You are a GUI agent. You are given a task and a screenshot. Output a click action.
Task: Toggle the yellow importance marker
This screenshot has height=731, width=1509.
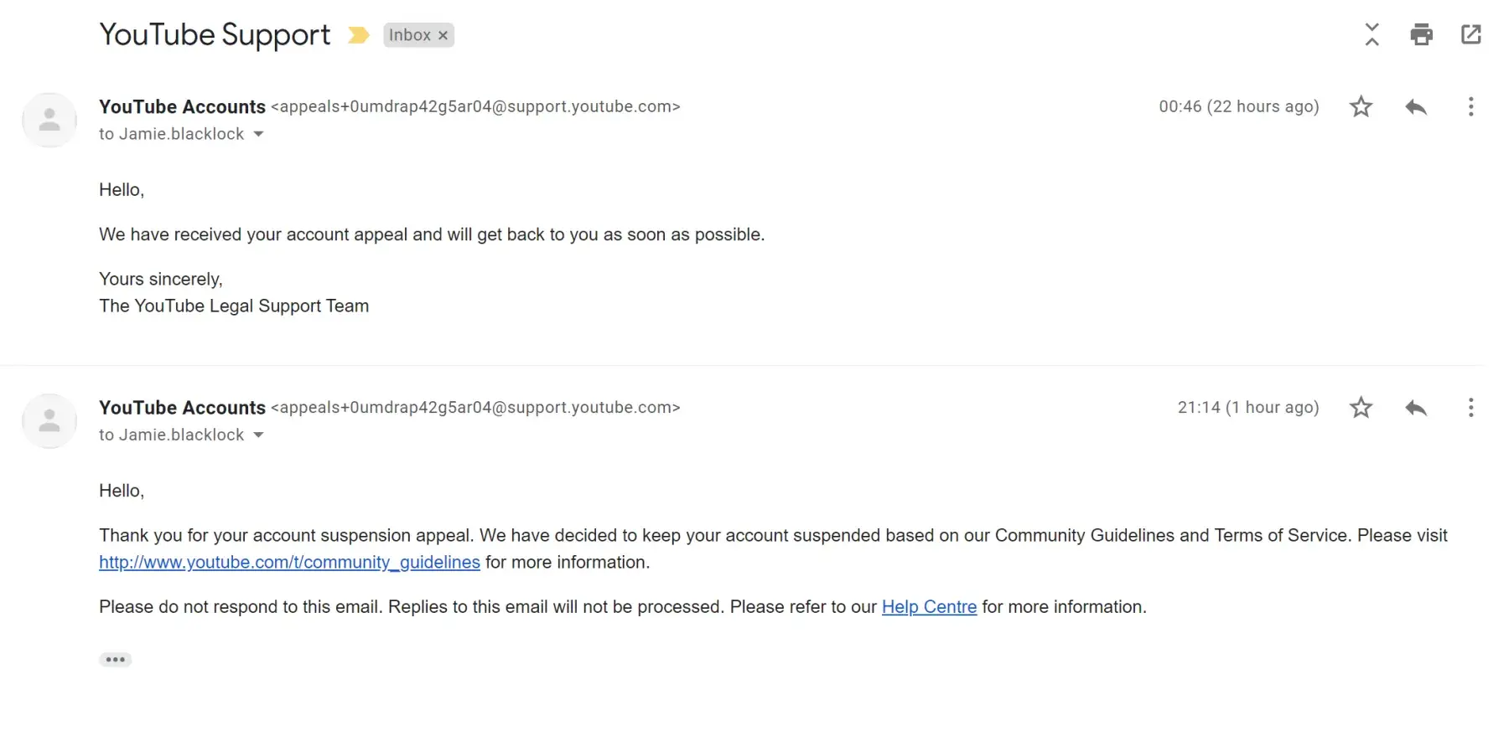(x=358, y=35)
